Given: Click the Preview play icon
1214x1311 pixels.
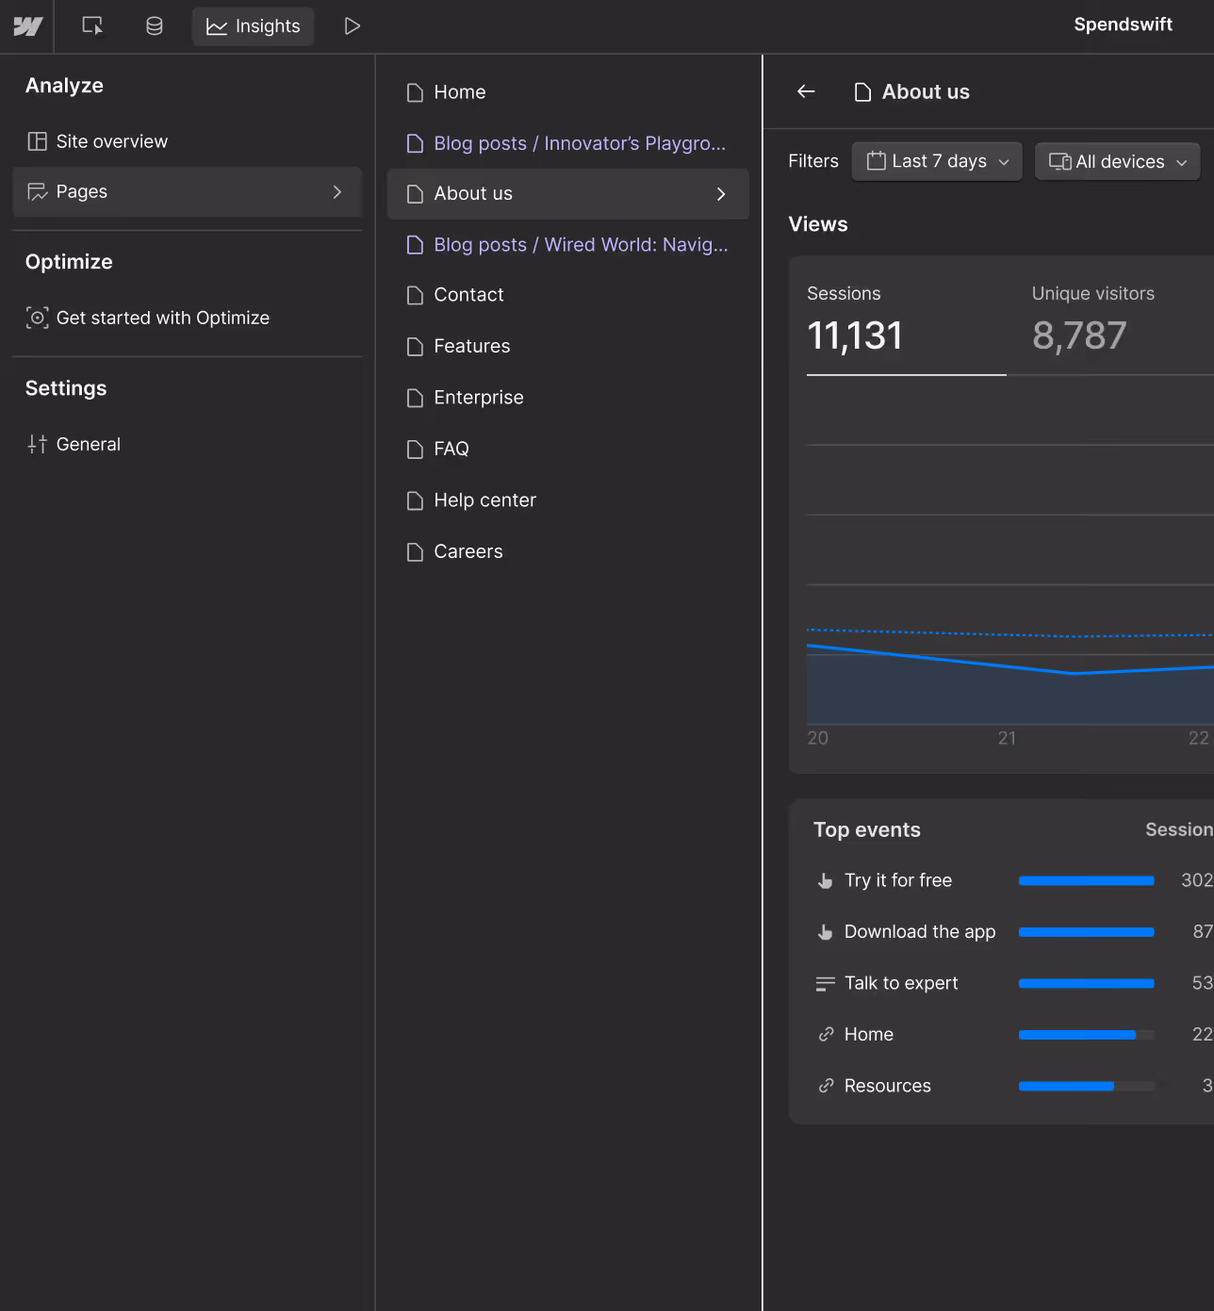Looking at the screenshot, I should coord(352,26).
